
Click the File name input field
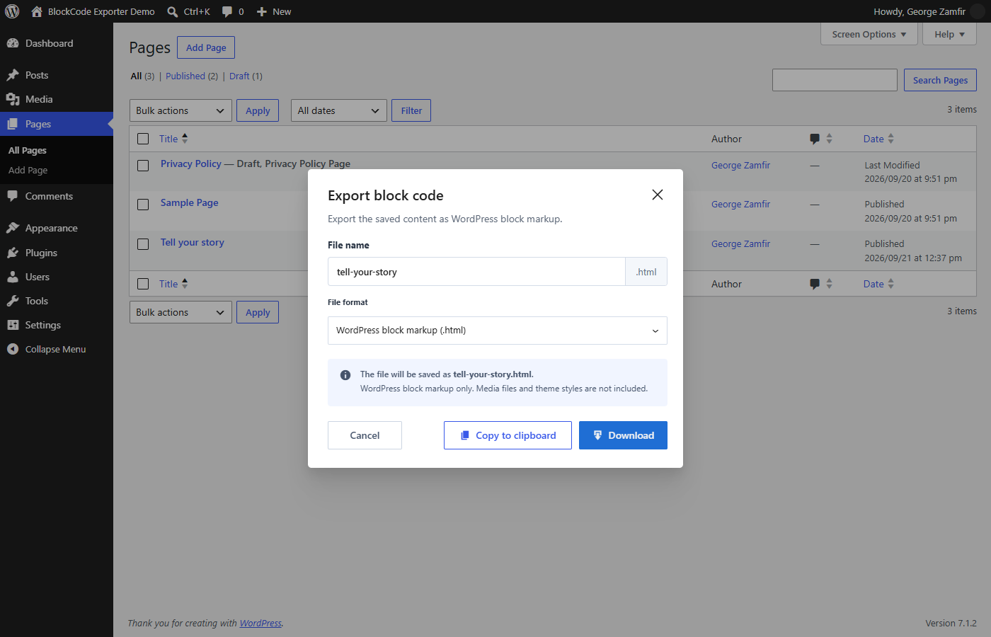(x=476, y=272)
